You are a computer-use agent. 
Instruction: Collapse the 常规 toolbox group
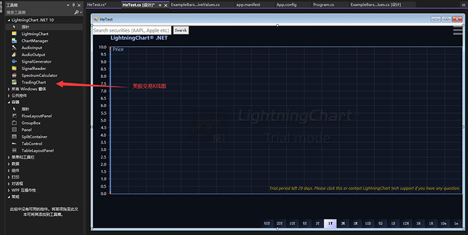(x=8, y=197)
